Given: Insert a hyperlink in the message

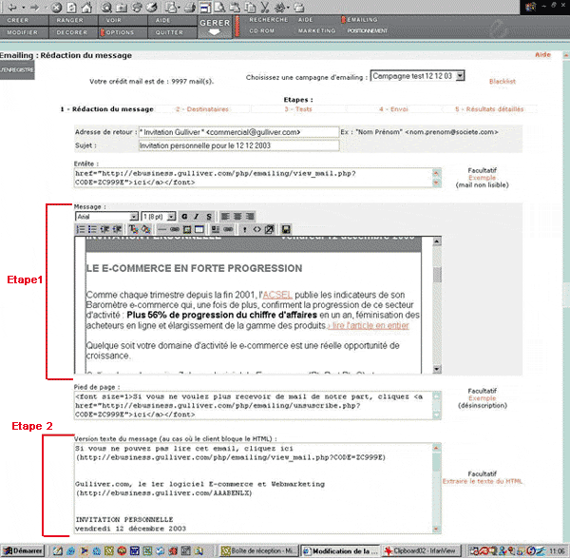Looking at the screenshot, I should (175, 229).
